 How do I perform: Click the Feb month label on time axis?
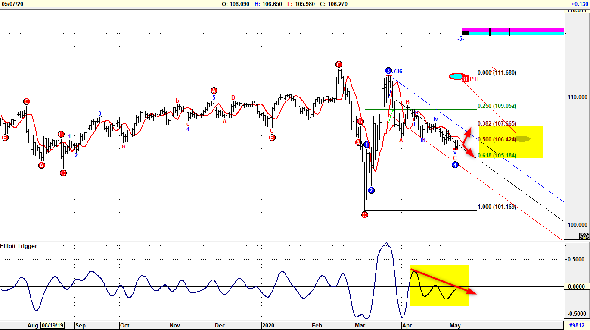pyautogui.click(x=317, y=325)
